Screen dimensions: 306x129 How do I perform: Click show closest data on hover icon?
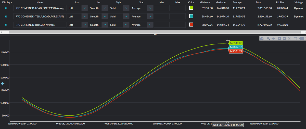point(301,38)
